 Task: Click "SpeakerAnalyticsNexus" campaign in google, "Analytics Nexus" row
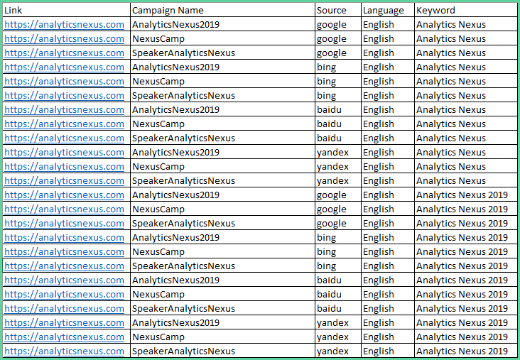click(183, 53)
